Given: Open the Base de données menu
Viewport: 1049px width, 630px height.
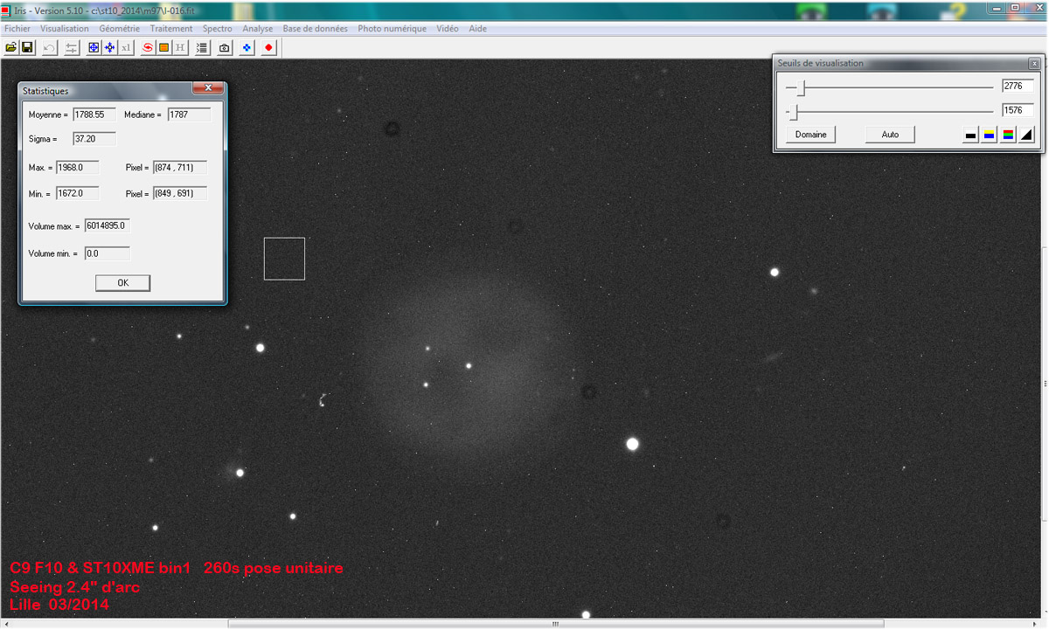Looking at the screenshot, I should pyautogui.click(x=315, y=29).
